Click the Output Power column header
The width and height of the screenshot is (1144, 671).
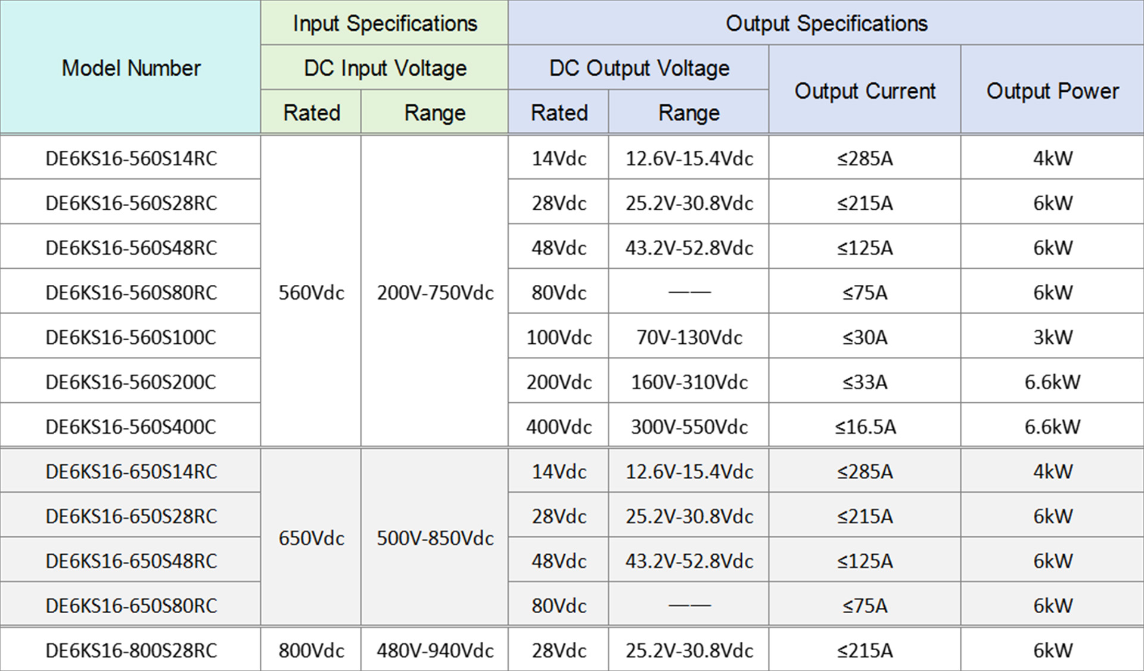(1052, 91)
